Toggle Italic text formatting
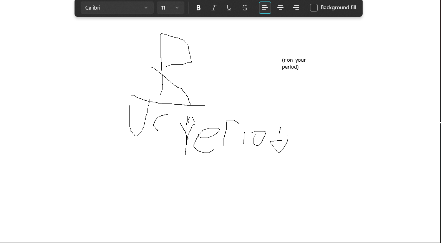 coord(214,8)
